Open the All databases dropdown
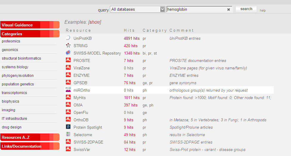 [x=138, y=9]
